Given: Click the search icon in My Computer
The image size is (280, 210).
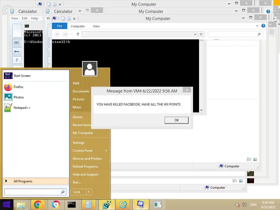Looking at the screenshot, I should tap(259, 34).
